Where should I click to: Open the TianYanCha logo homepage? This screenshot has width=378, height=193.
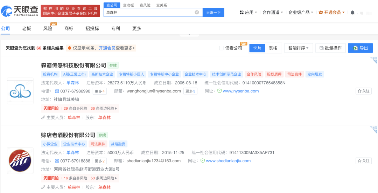coord(20,11)
